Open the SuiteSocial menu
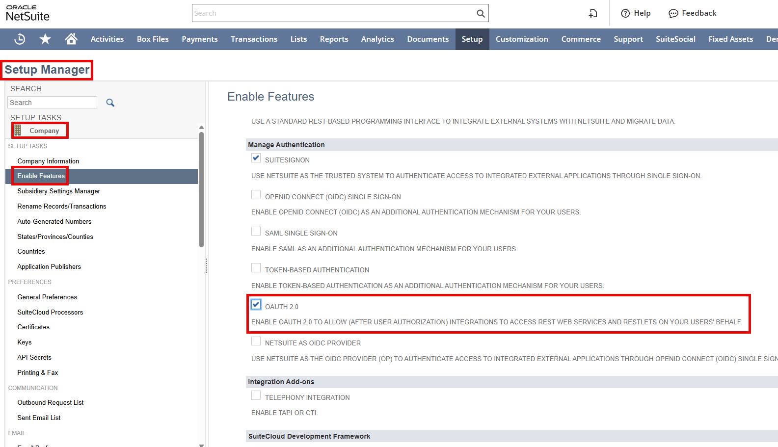The width and height of the screenshot is (778, 447). 675,39
